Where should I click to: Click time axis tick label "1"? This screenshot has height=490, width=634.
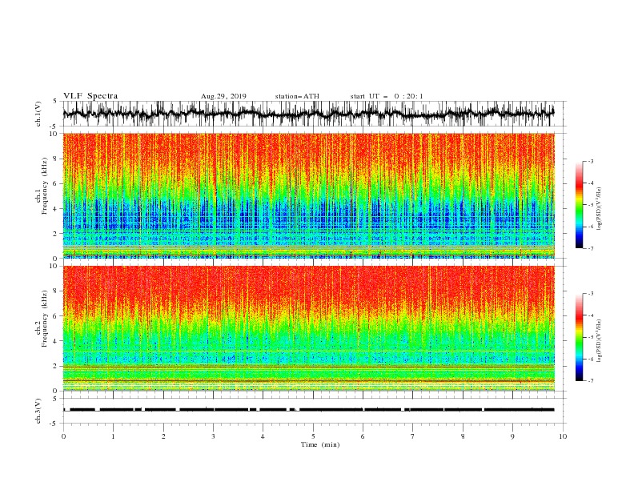pyautogui.click(x=113, y=436)
